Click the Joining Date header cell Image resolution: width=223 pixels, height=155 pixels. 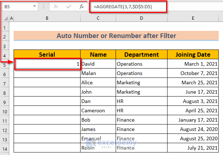[193, 55]
